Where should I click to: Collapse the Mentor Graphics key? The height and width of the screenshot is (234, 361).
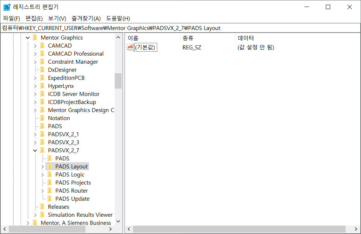click(x=28, y=38)
